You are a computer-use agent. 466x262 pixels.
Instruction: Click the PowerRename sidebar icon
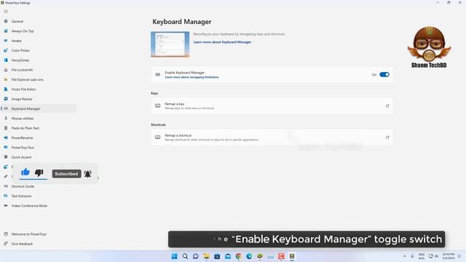[6, 138]
